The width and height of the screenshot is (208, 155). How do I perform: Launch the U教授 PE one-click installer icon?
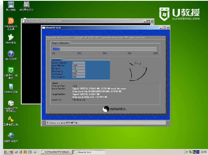pyautogui.click(x=11, y=73)
